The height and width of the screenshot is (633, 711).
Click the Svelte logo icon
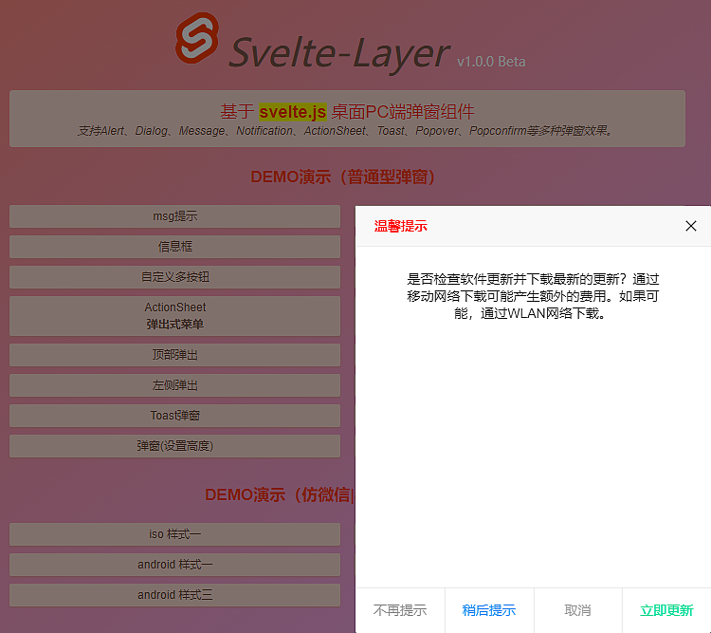pos(197,38)
